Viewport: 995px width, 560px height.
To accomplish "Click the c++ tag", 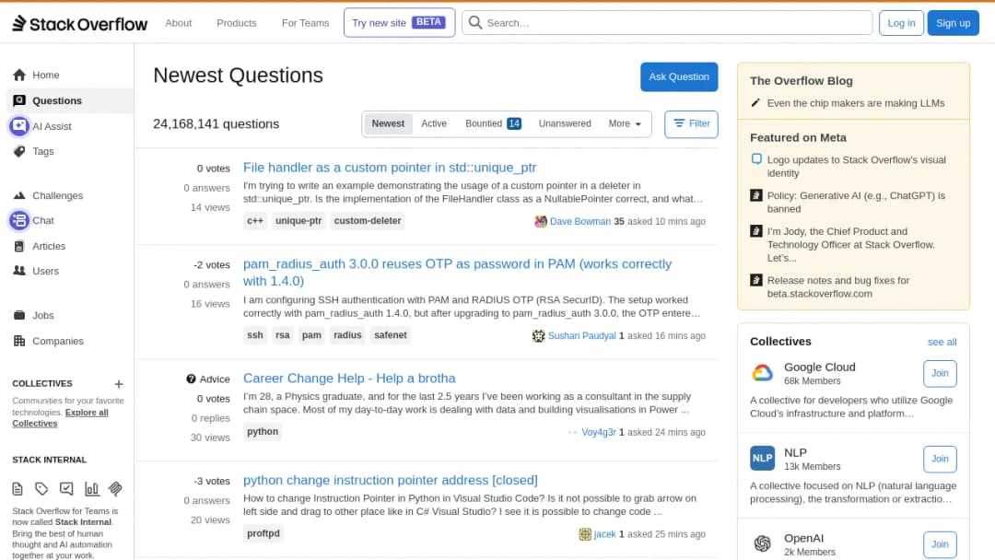I will (255, 221).
